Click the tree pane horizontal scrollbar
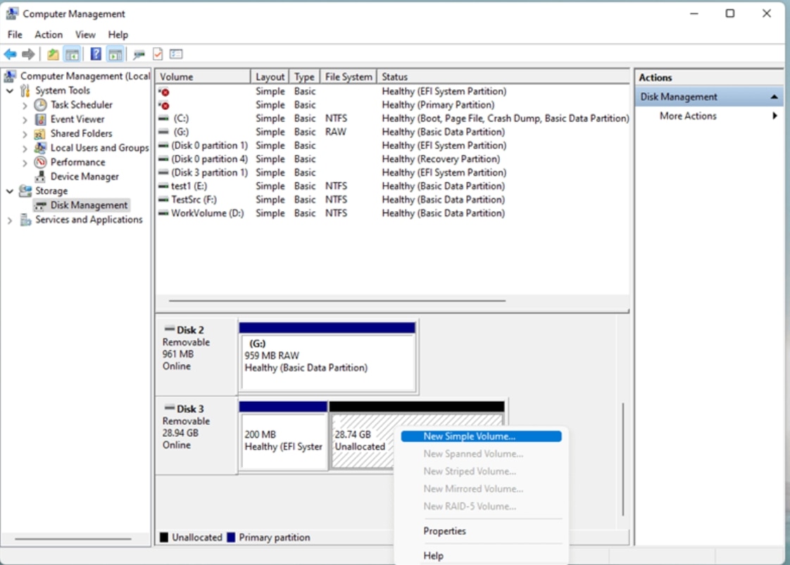Viewport: 790px width, 565px height. coord(73,539)
